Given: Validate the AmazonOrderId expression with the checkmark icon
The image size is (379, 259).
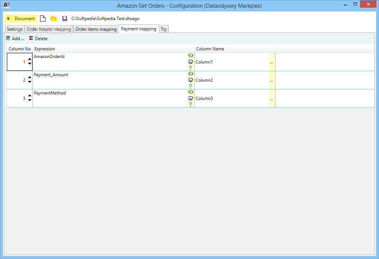Looking at the screenshot, I should [x=191, y=62].
